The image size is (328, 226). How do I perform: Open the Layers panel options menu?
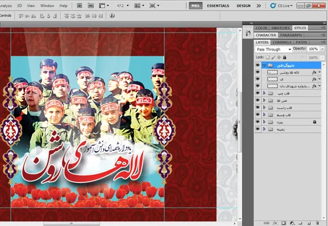(323, 42)
